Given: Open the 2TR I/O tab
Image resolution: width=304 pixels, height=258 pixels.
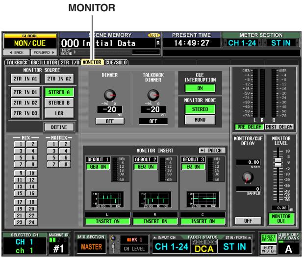Looking at the screenshot, I should (x=70, y=62).
